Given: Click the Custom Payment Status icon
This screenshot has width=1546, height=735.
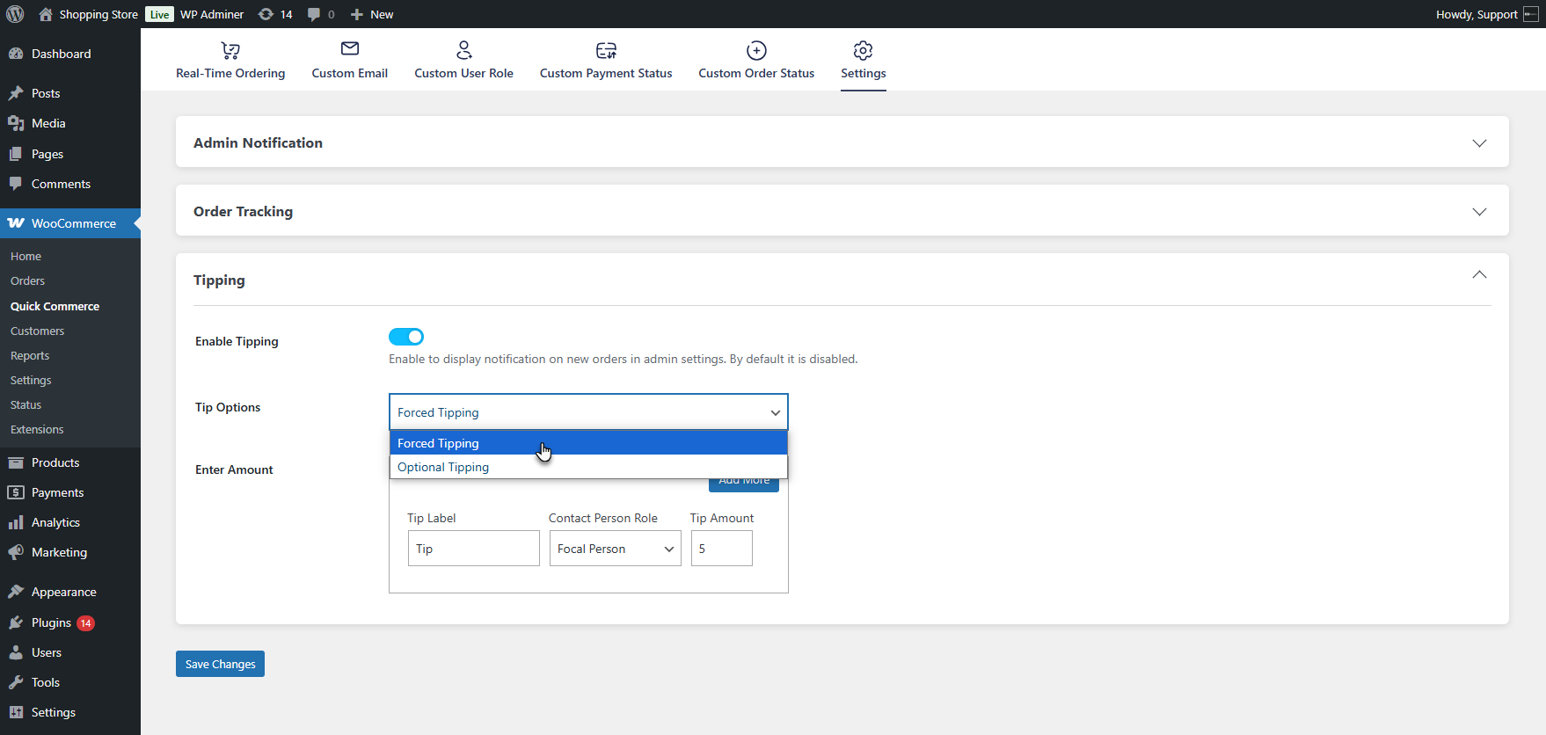Looking at the screenshot, I should pyautogui.click(x=606, y=51).
